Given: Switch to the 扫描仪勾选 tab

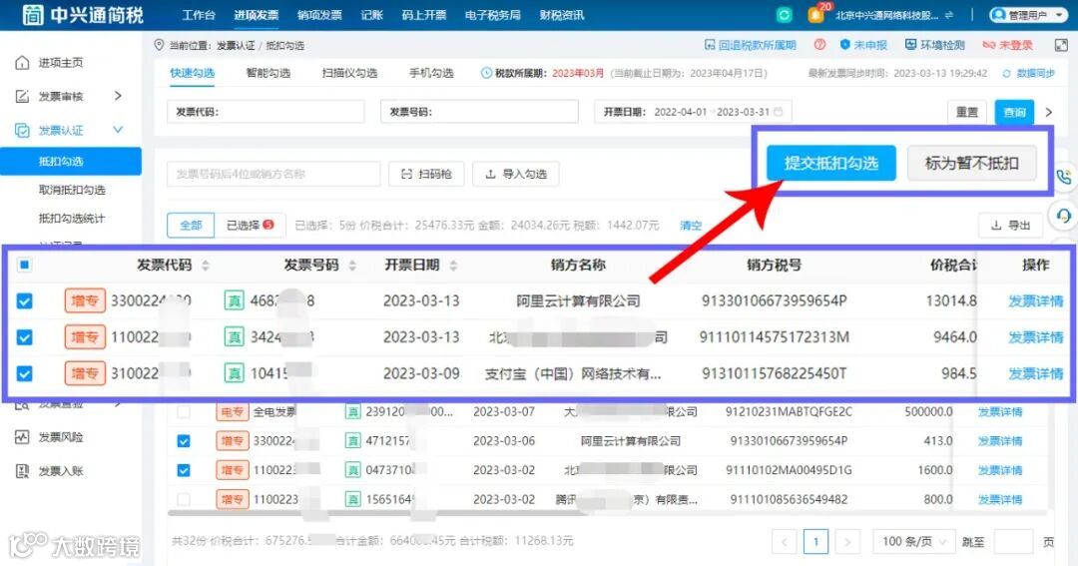Looking at the screenshot, I should (x=349, y=73).
